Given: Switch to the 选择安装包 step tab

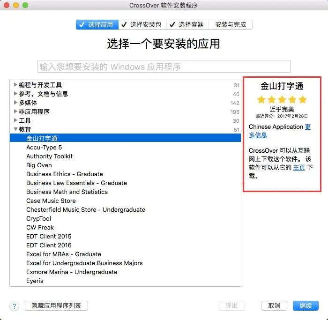Looking at the screenshot, I should 142,25.
